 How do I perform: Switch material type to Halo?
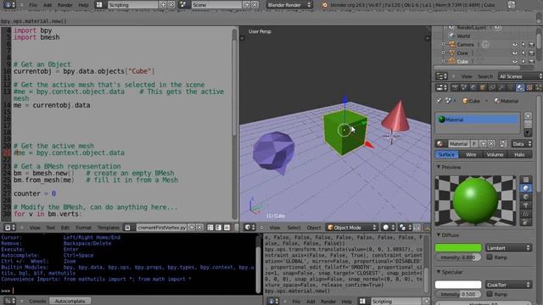[x=519, y=154]
